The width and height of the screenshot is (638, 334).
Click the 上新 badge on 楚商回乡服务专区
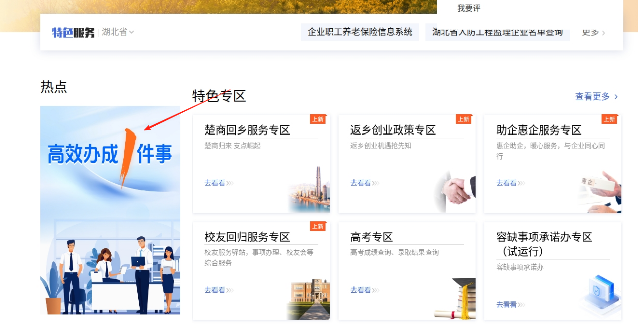click(317, 119)
